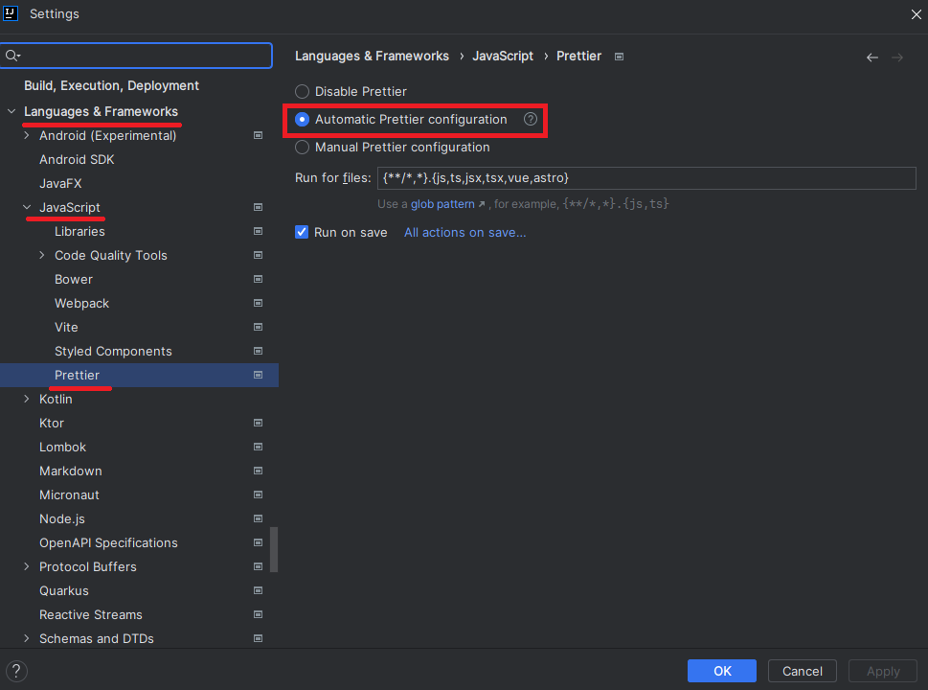Focus the settings search field

tap(137, 56)
